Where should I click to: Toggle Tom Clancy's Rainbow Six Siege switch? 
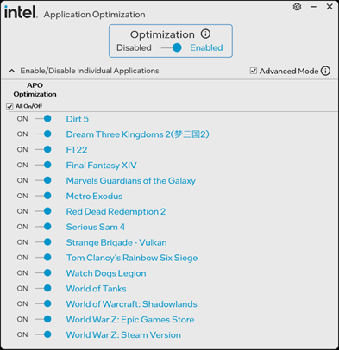pos(43,258)
